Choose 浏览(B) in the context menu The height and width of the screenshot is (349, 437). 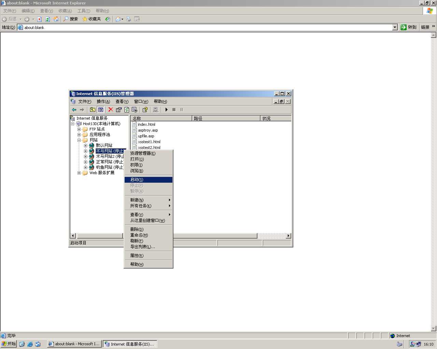click(149, 171)
